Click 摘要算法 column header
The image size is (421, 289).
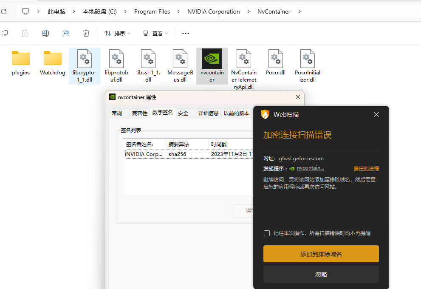[x=187, y=144]
